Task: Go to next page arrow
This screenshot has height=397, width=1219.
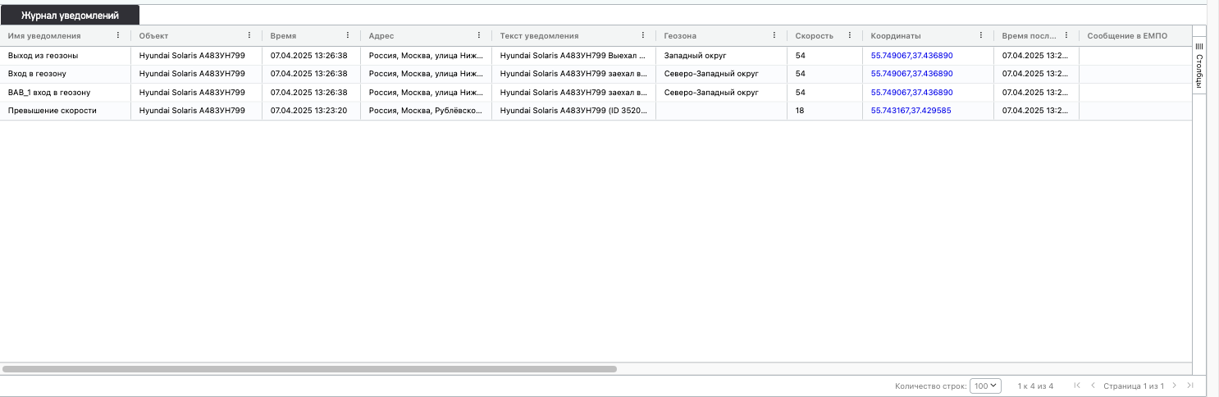Action: tap(1175, 386)
